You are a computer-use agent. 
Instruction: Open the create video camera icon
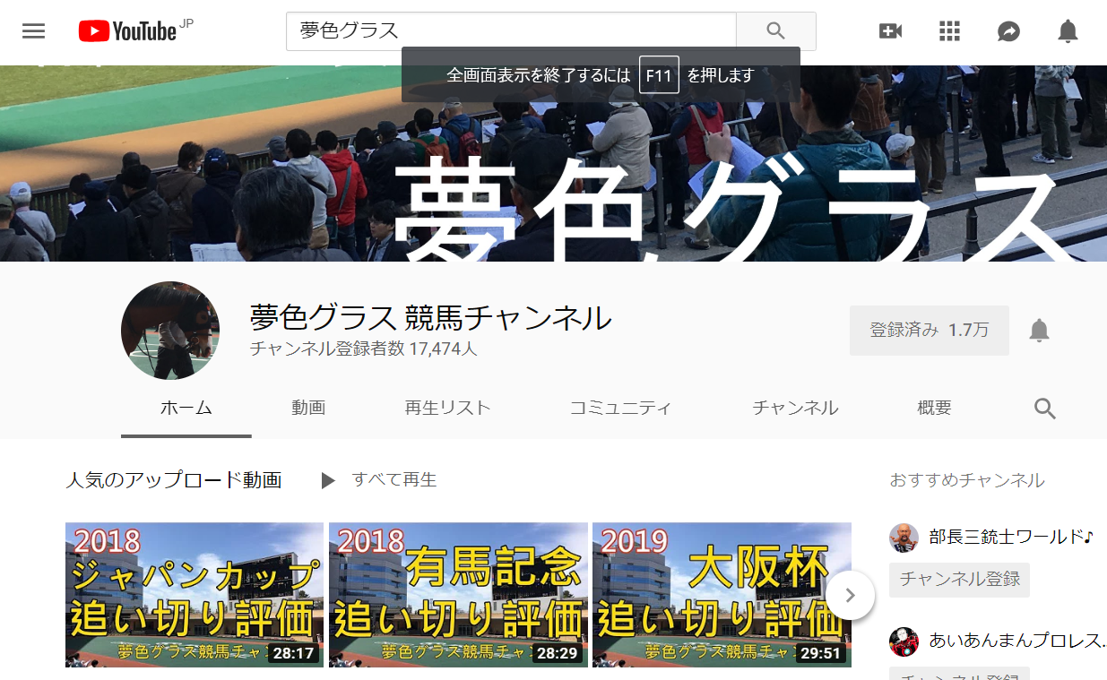pos(890,31)
